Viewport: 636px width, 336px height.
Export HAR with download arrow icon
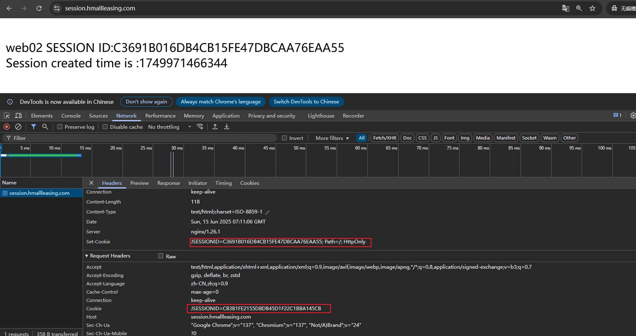pos(227,127)
